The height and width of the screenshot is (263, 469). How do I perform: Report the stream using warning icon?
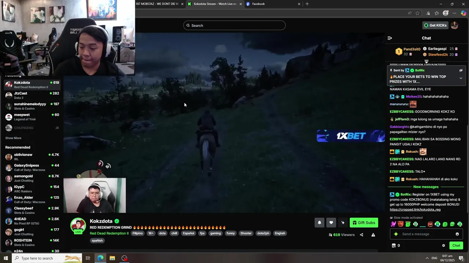pyautogui.click(x=373, y=235)
